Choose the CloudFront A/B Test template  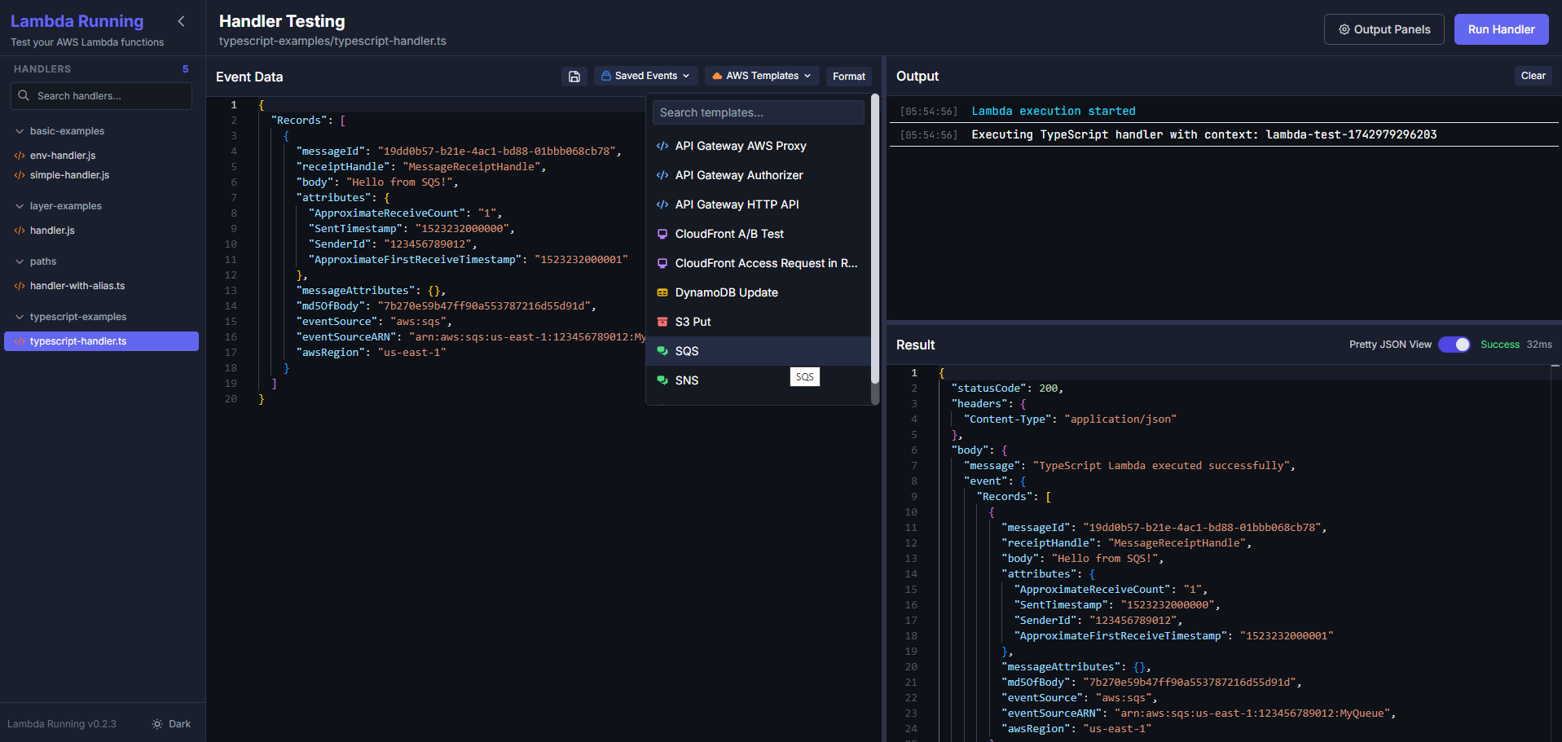pyautogui.click(x=759, y=234)
